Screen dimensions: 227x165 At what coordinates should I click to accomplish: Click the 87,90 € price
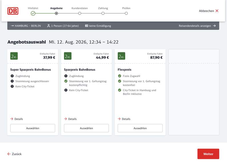pyautogui.click(x=156, y=57)
